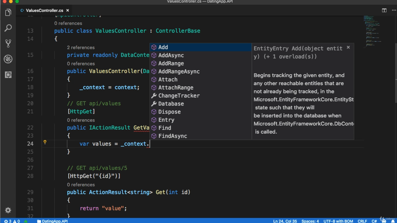The width and height of the screenshot is (397, 223).
Task: Open the Debug bug icon
Action: [8, 59]
